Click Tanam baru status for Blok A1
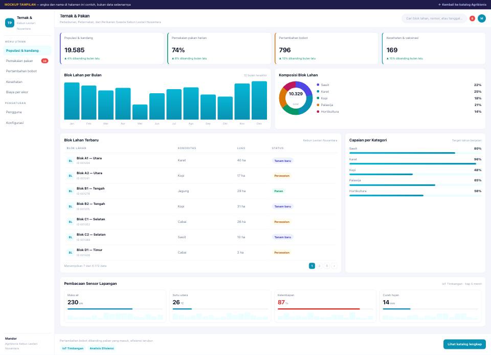Screen dimensions: 491x355 [283, 161]
